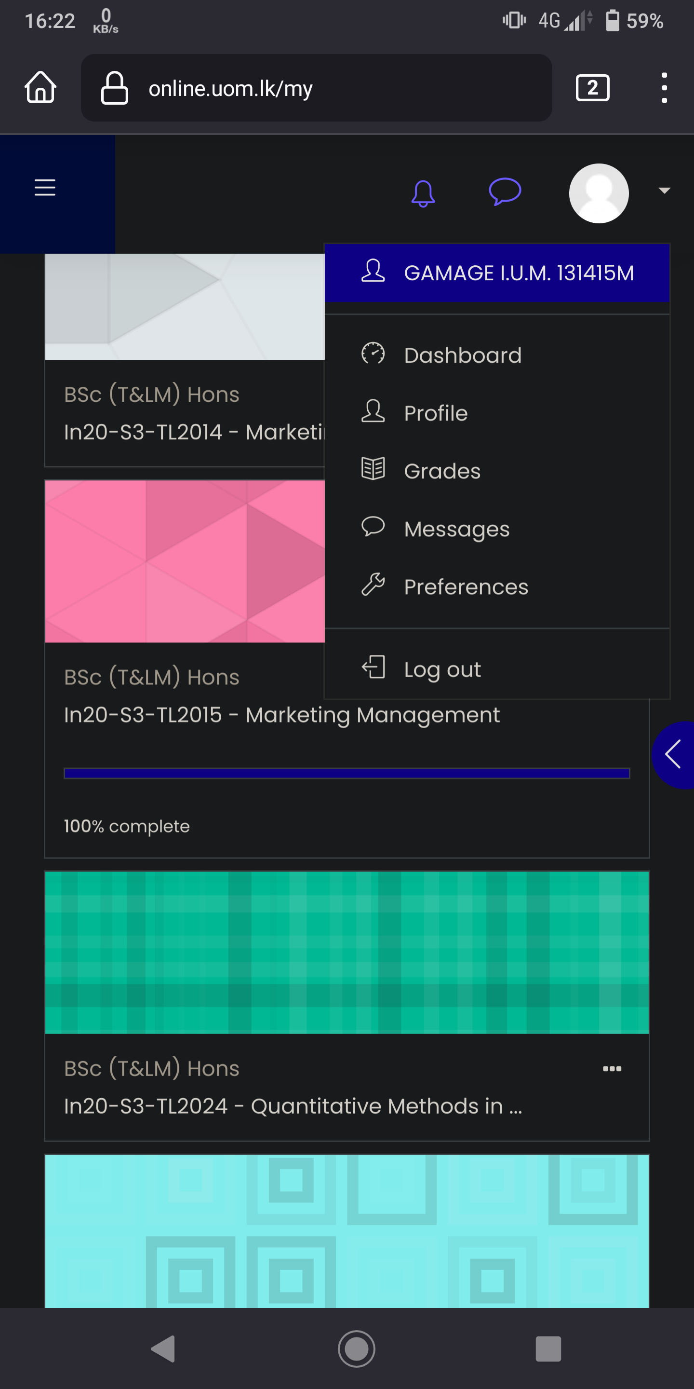This screenshot has width=694, height=1389.
Task: Open notifications bell icon
Action: [x=423, y=193]
